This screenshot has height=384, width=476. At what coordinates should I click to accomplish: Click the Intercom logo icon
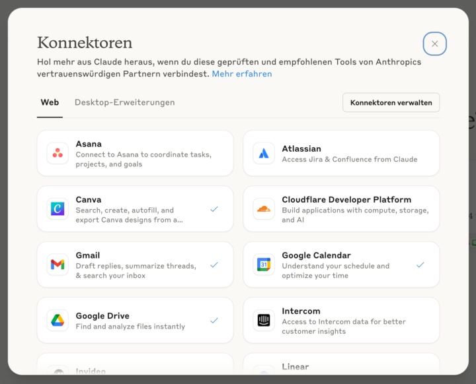[264, 321]
